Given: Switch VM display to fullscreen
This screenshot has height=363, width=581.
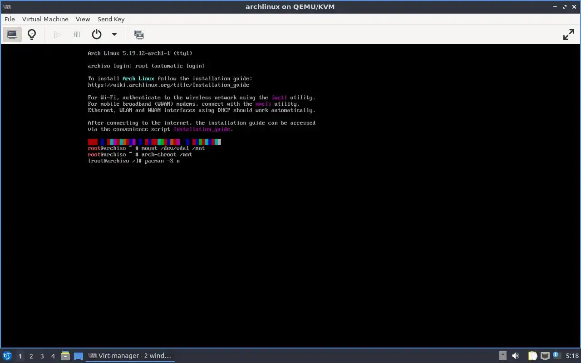Looking at the screenshot, I should click(x=569, y=34).
